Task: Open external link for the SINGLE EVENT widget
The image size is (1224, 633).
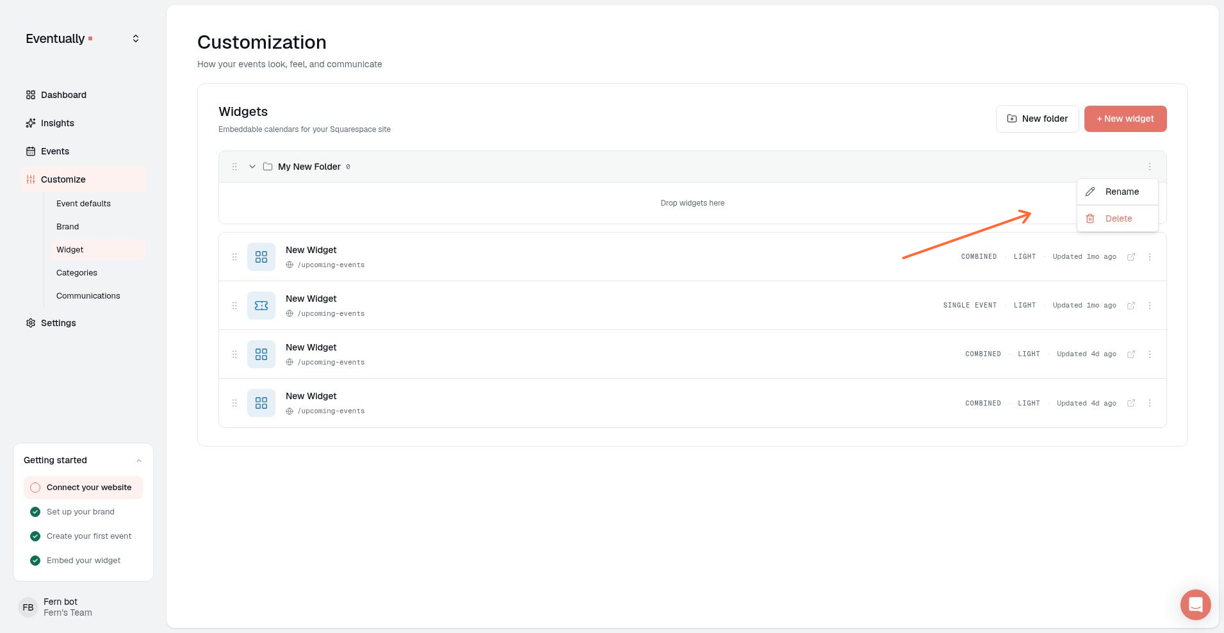Action: tap(1131, 306)
